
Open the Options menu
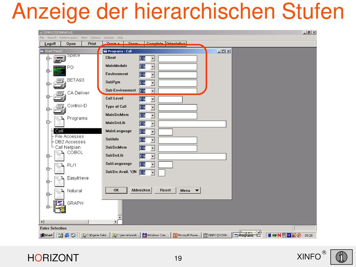coord(95,38)
